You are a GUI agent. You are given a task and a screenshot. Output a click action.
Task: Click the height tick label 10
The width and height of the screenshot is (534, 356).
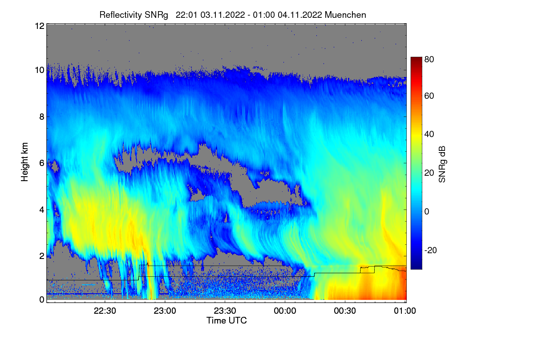[x=39, y=70]
